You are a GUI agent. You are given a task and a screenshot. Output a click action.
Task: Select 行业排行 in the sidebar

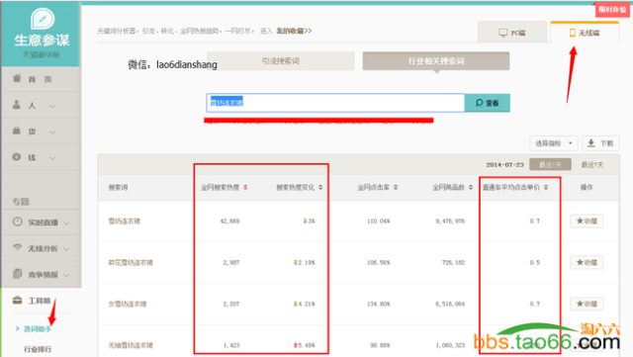(x=38, y=349)
